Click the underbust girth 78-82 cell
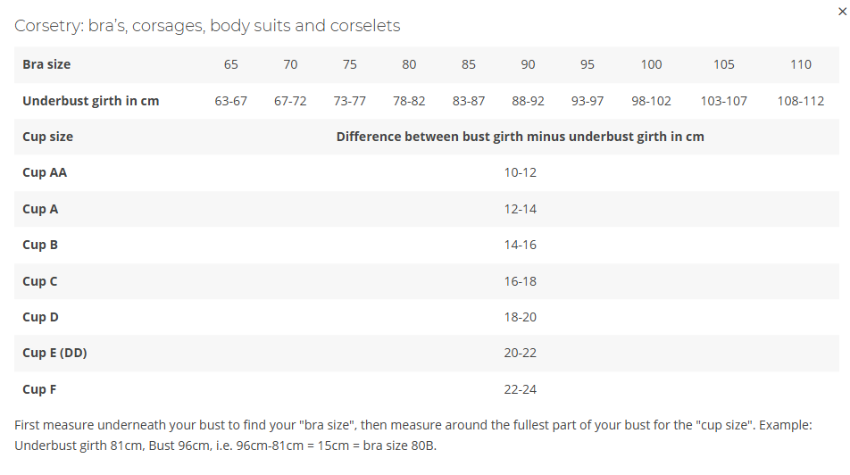Screen dimensions: 850x475 click(409, 101)
